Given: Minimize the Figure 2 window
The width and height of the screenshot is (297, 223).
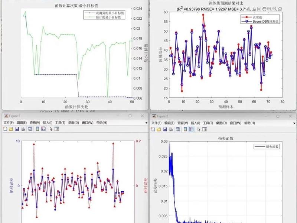Looking at the screenshot, I should [265, 116].
